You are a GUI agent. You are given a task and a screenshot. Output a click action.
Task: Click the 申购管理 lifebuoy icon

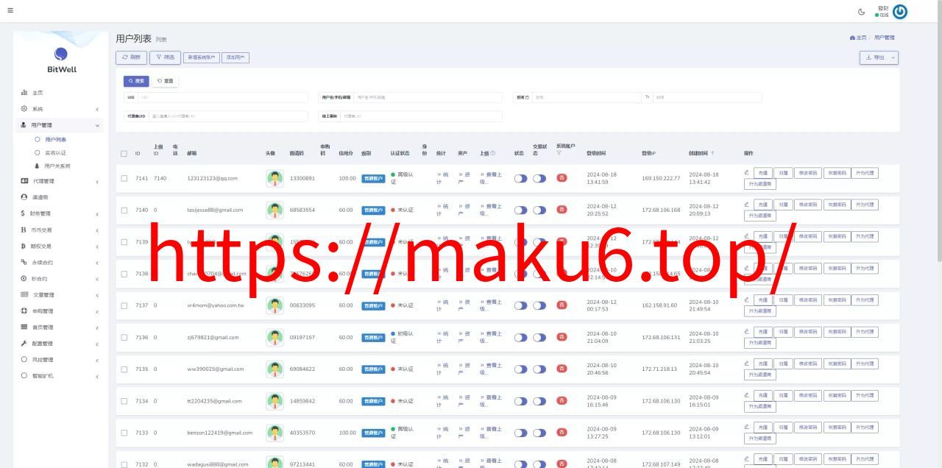point(24,311)
